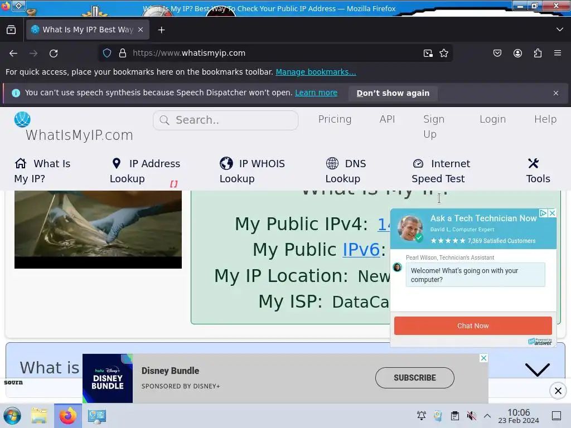Click the Welcome chat message box
The height and width of the screenshot is (428, 571).
coord(475,275)
